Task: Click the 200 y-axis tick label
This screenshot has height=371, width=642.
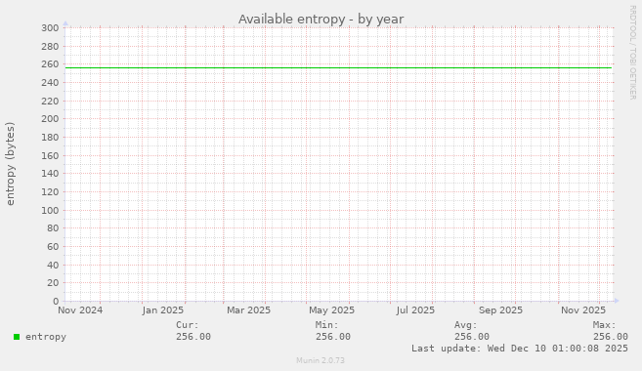Action: [50, 119]
